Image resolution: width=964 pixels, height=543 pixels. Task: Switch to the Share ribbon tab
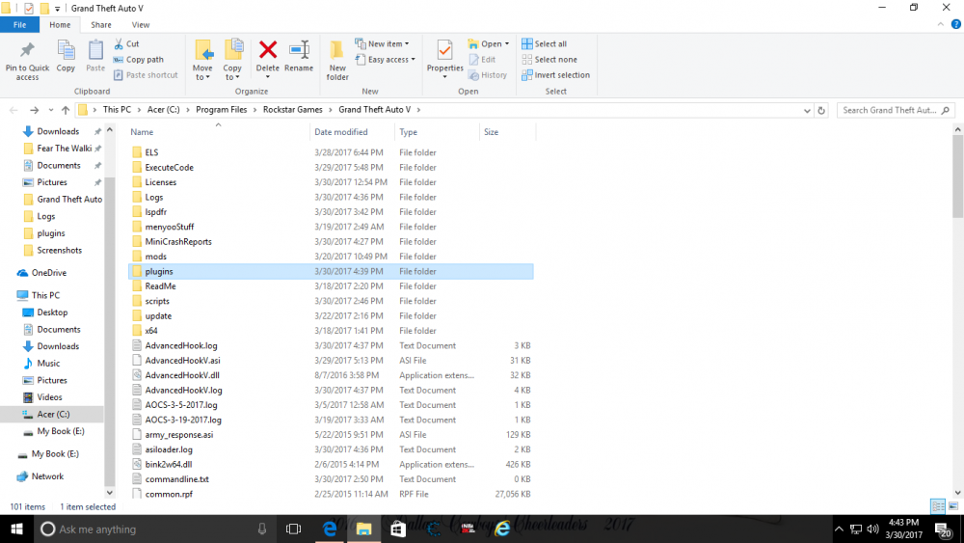[101, 25]
